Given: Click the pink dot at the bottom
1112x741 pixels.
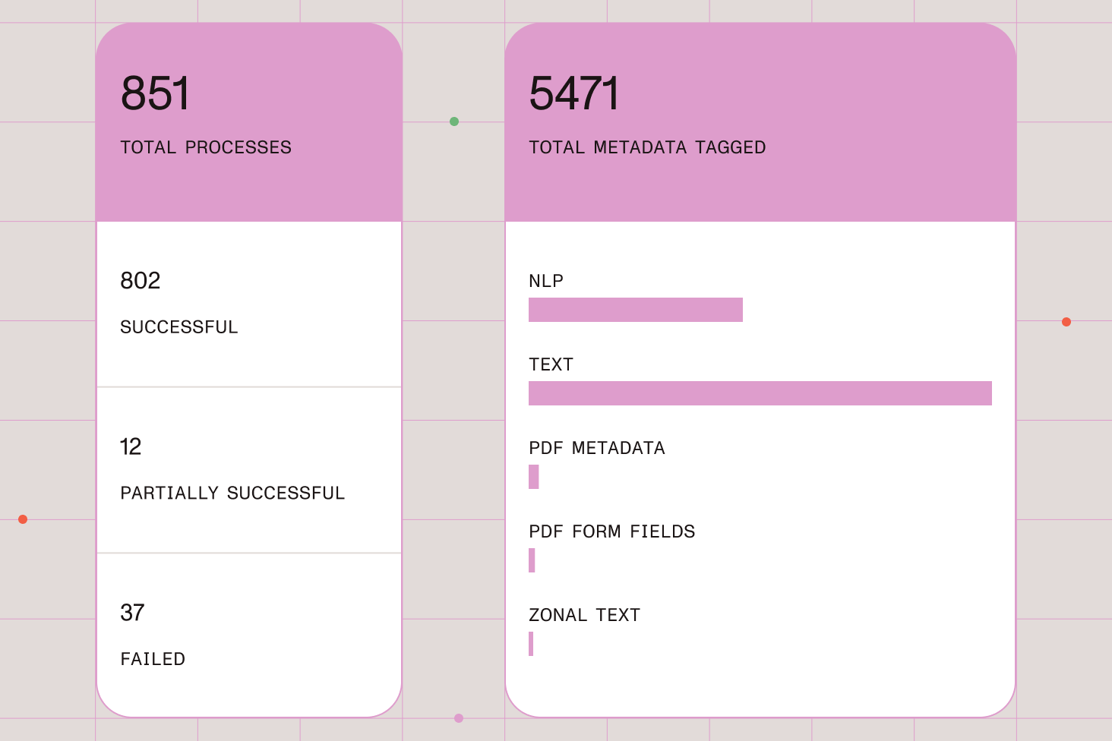Looking at the screenshot, I should (x=459, y=718).
